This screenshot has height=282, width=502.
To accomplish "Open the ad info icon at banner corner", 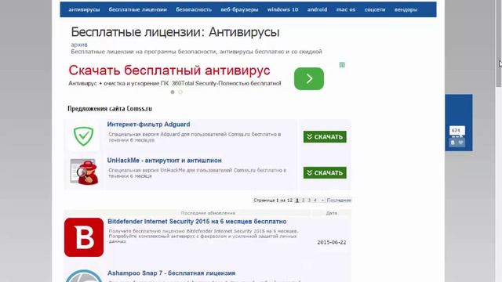I will [342, 65].
